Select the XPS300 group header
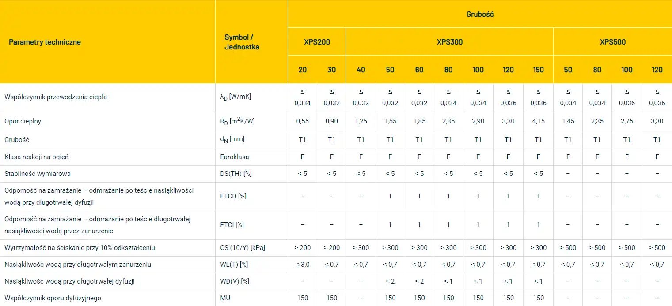 pyautogui.click(x=449, y=42)
